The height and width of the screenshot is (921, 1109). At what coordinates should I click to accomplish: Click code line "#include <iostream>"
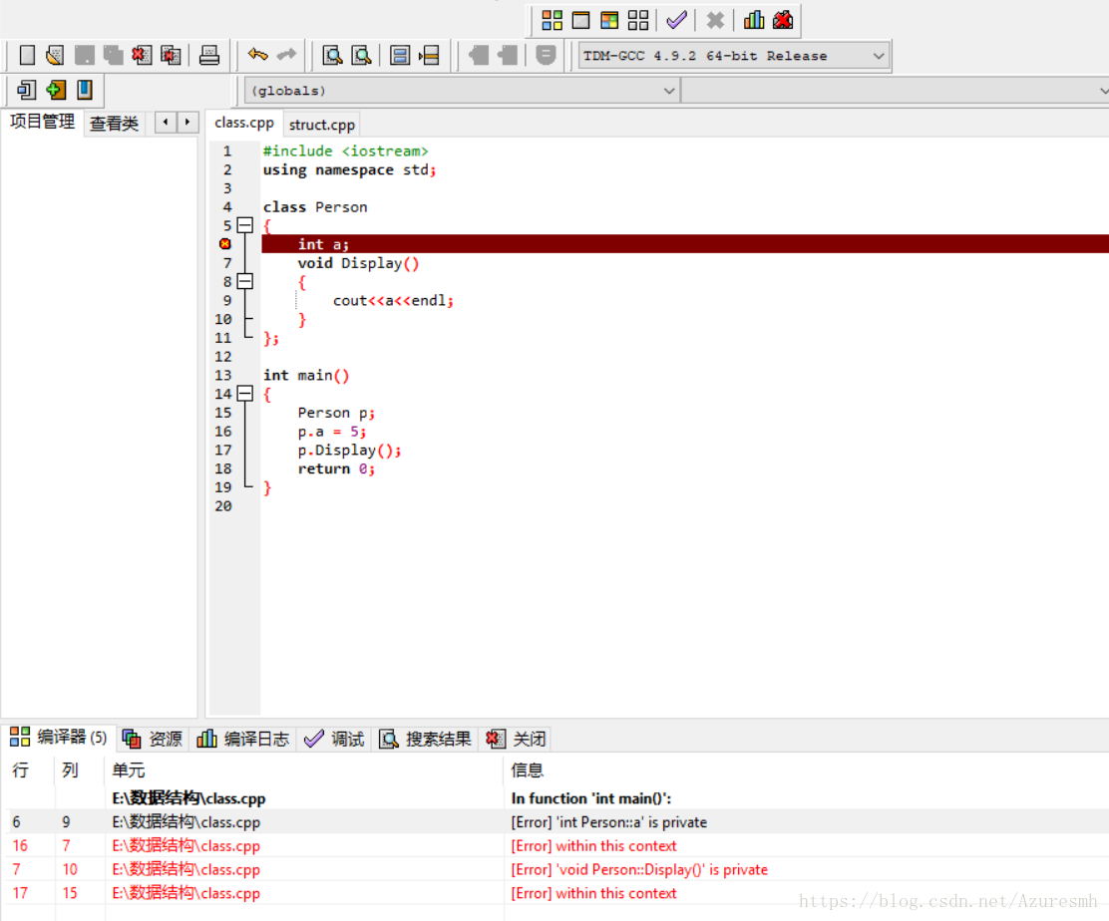(346, 152)
